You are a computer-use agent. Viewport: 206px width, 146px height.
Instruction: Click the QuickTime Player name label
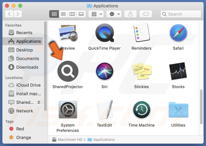[x=105, y=48]
